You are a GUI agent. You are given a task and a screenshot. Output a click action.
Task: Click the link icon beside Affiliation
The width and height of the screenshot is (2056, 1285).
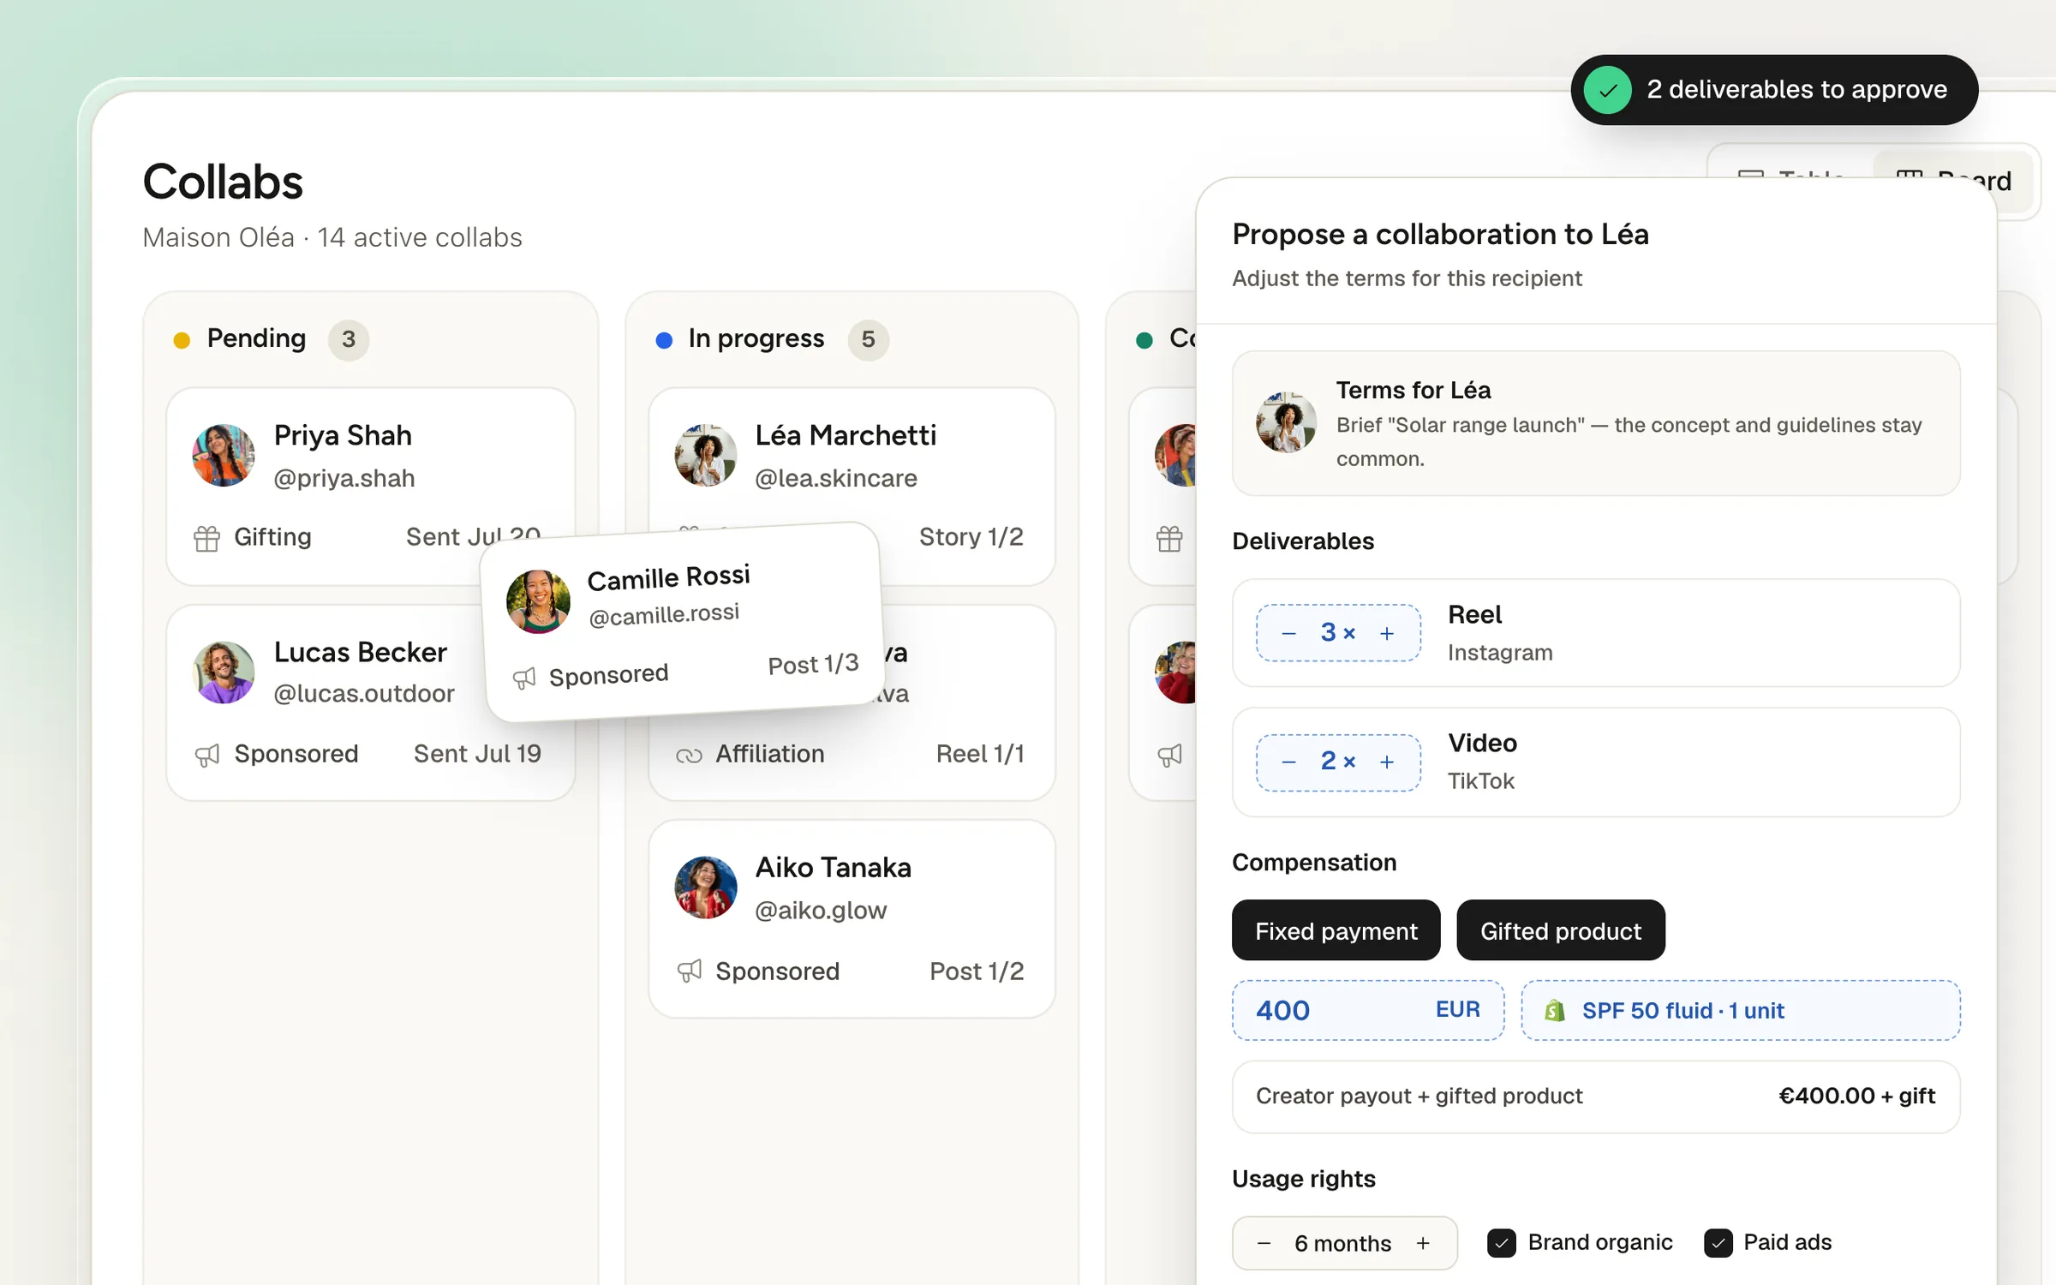(x=689, y=755)
